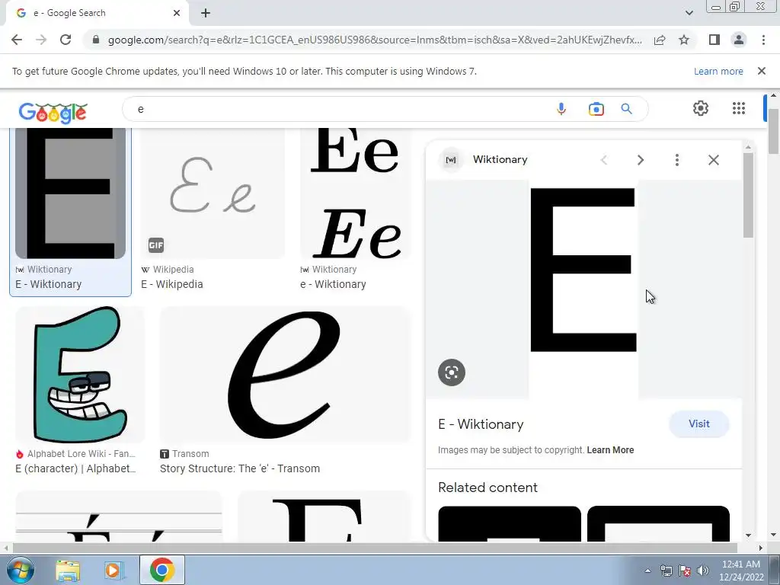Image resolution: width=780 pixels, height=585 pixels.
Task: Click the share page icon in address bar
Action: 660,40
